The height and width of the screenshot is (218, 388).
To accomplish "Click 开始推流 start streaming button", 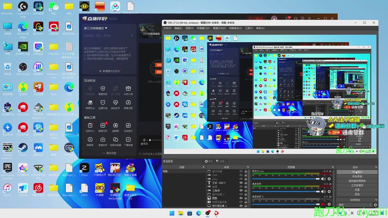I will coord(357,172).
